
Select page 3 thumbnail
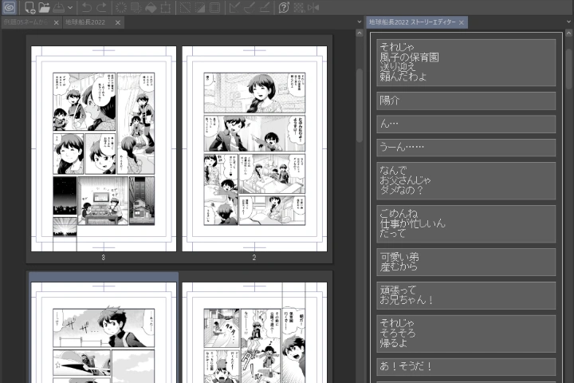tap(104, 148)
